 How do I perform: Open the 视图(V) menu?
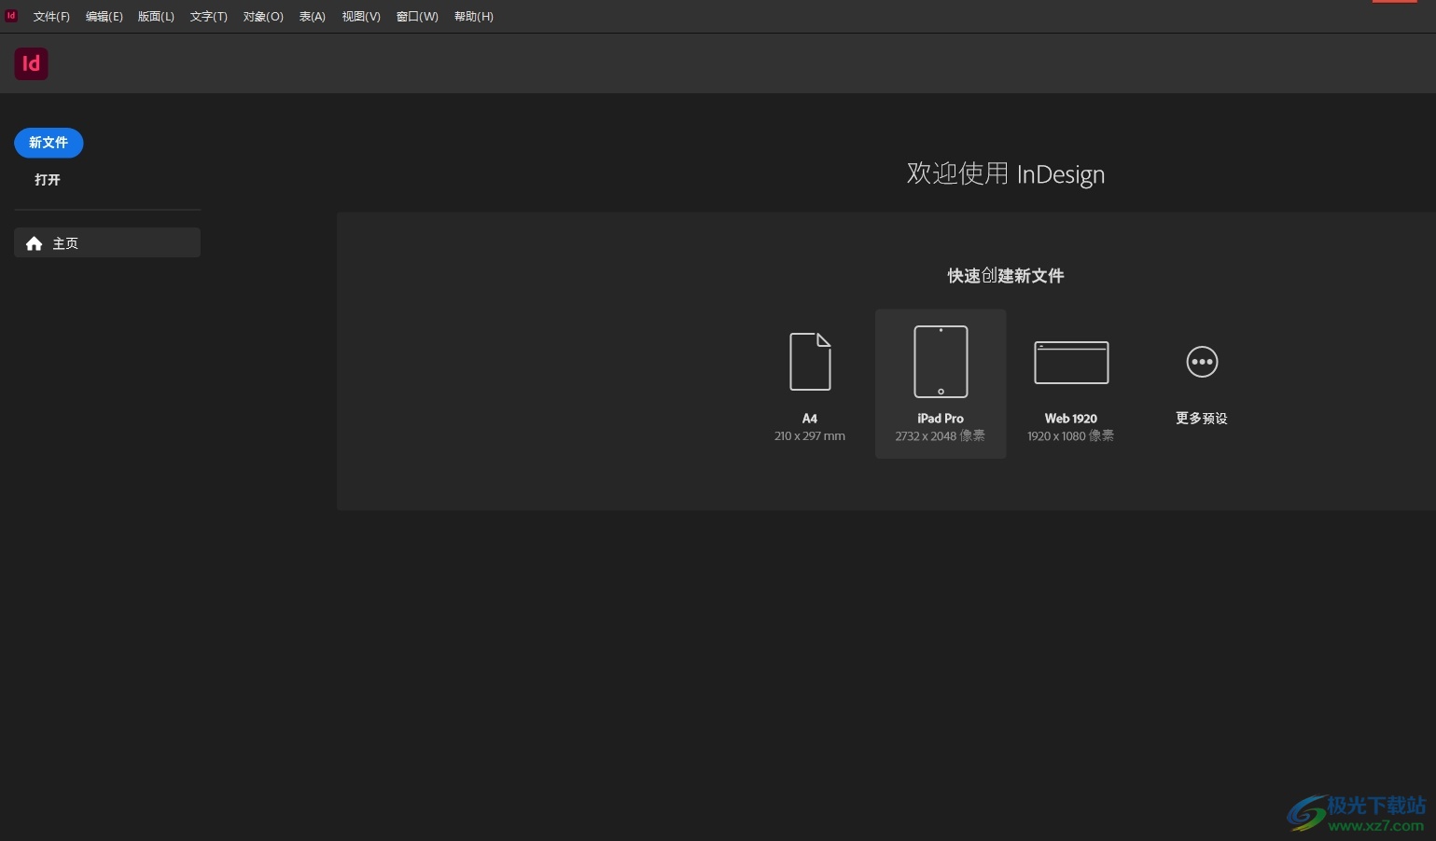point(361,17)
